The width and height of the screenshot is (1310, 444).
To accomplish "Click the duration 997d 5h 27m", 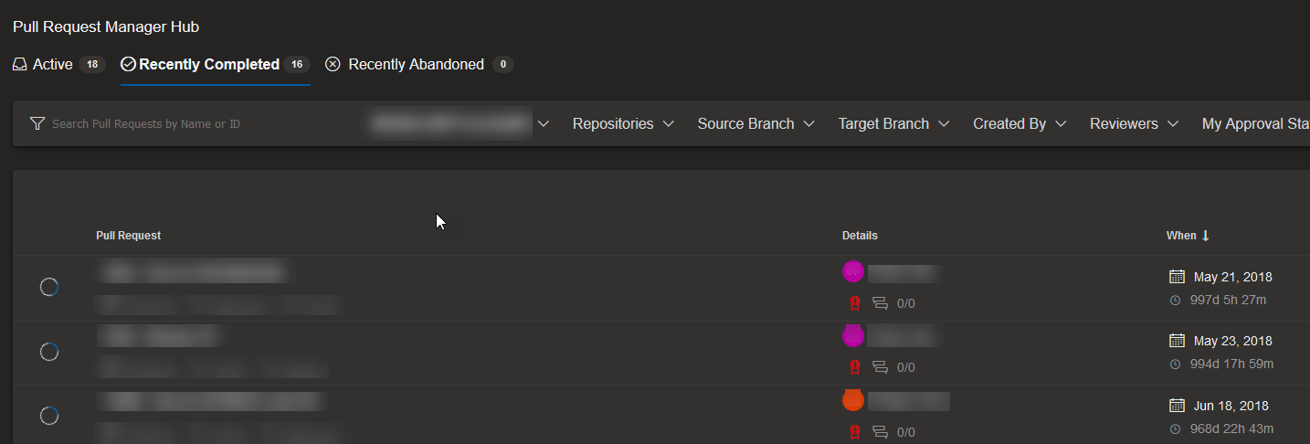I will [1228, 300].
